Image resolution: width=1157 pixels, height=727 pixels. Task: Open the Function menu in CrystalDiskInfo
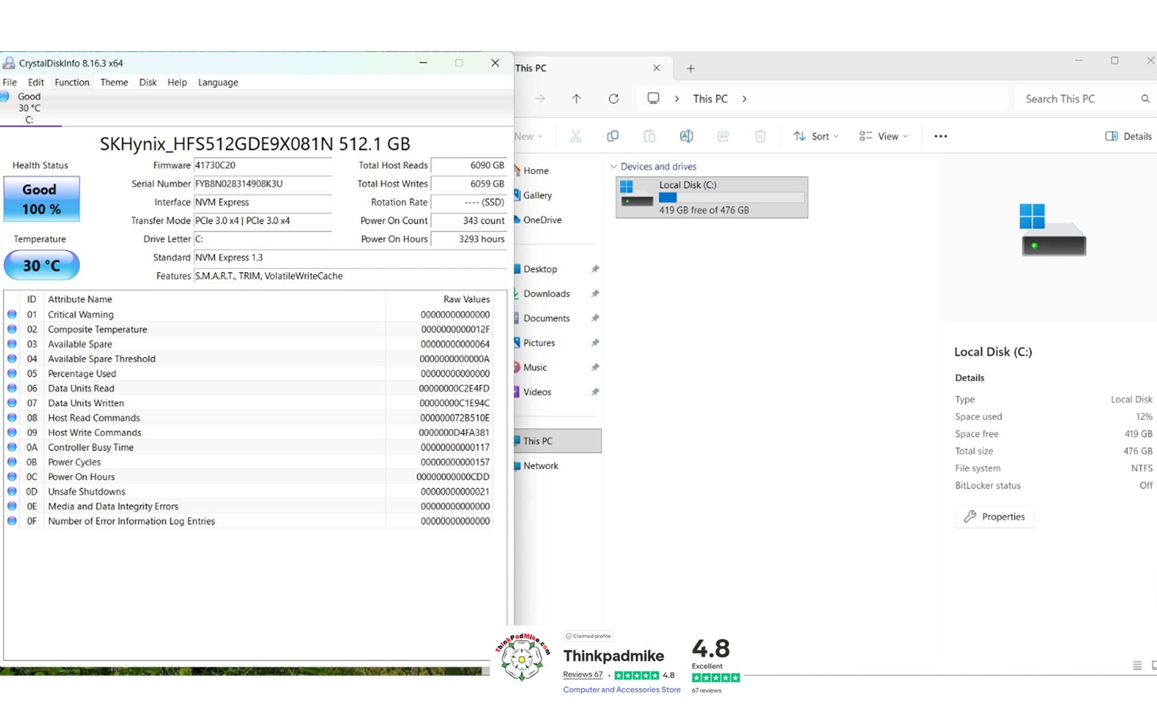coord(72,82)
